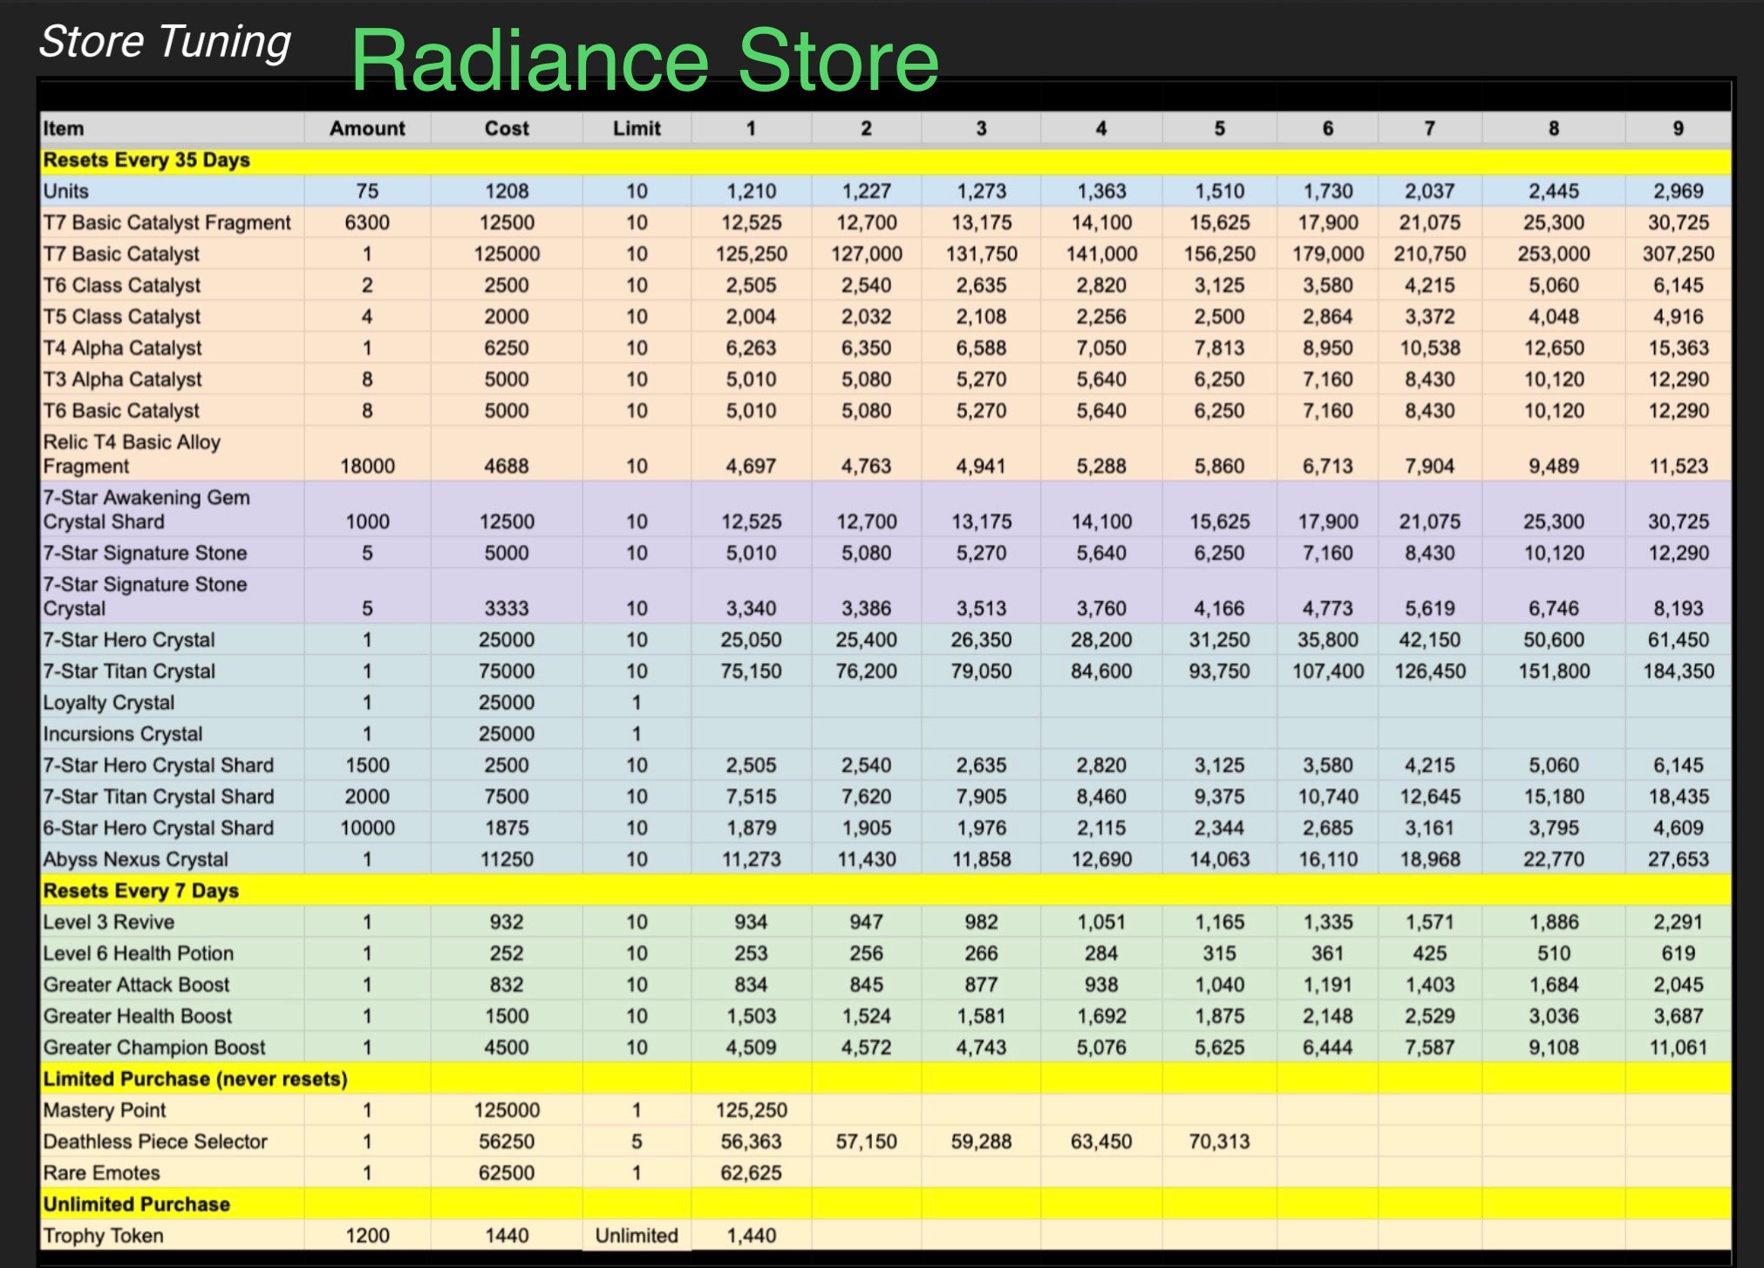Select the 'T6 Class Catalyst' item cell
1764x1268 pixels.
172,285
